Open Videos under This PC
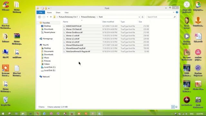206x116 pixels. pos(47,64)
